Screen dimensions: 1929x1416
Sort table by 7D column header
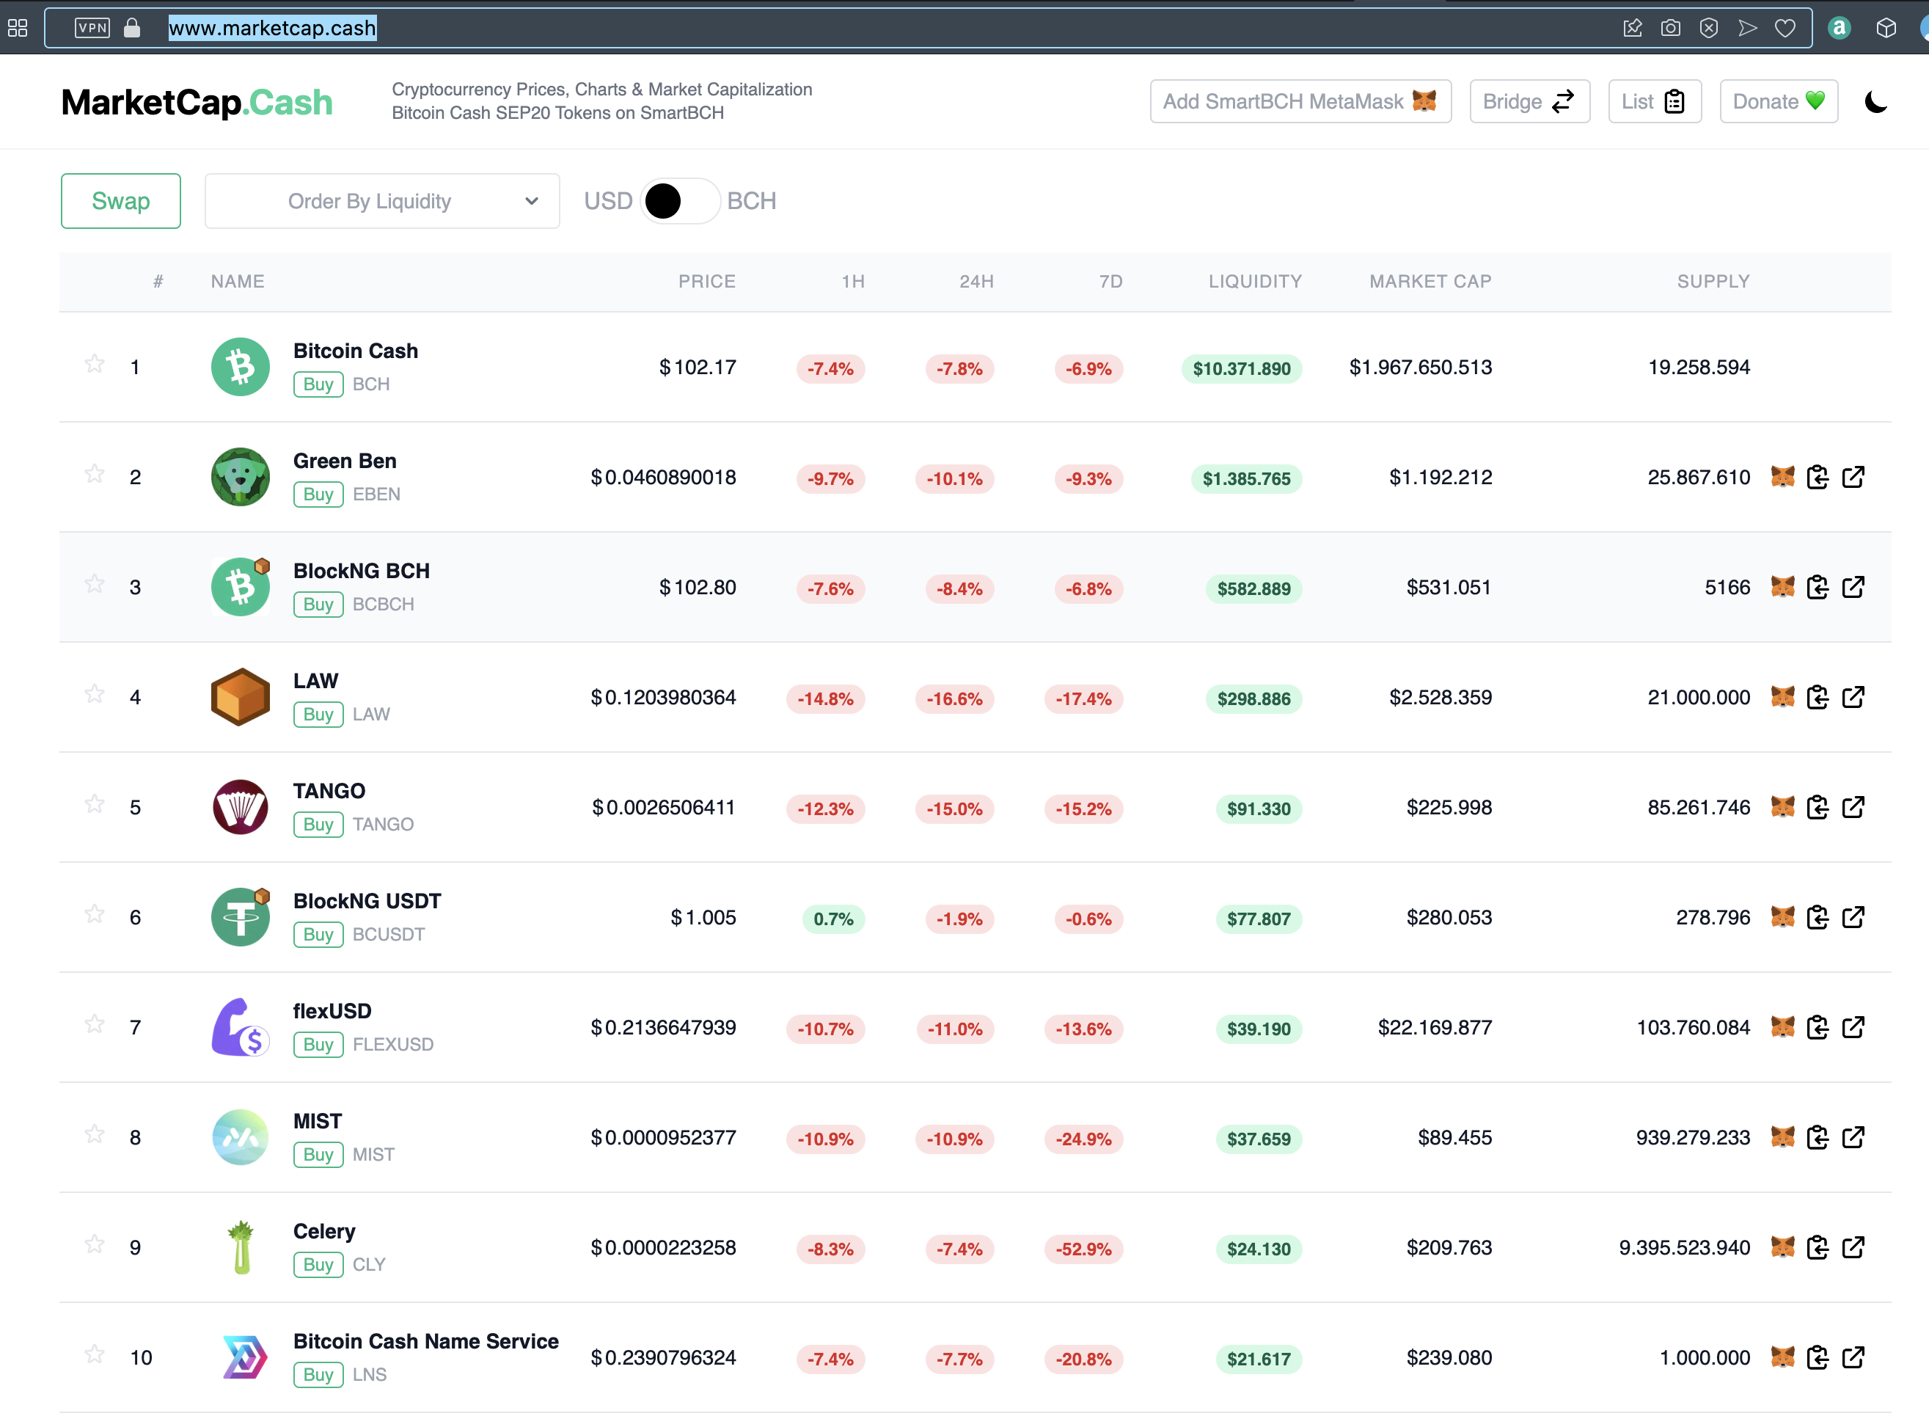[1110, 281]
